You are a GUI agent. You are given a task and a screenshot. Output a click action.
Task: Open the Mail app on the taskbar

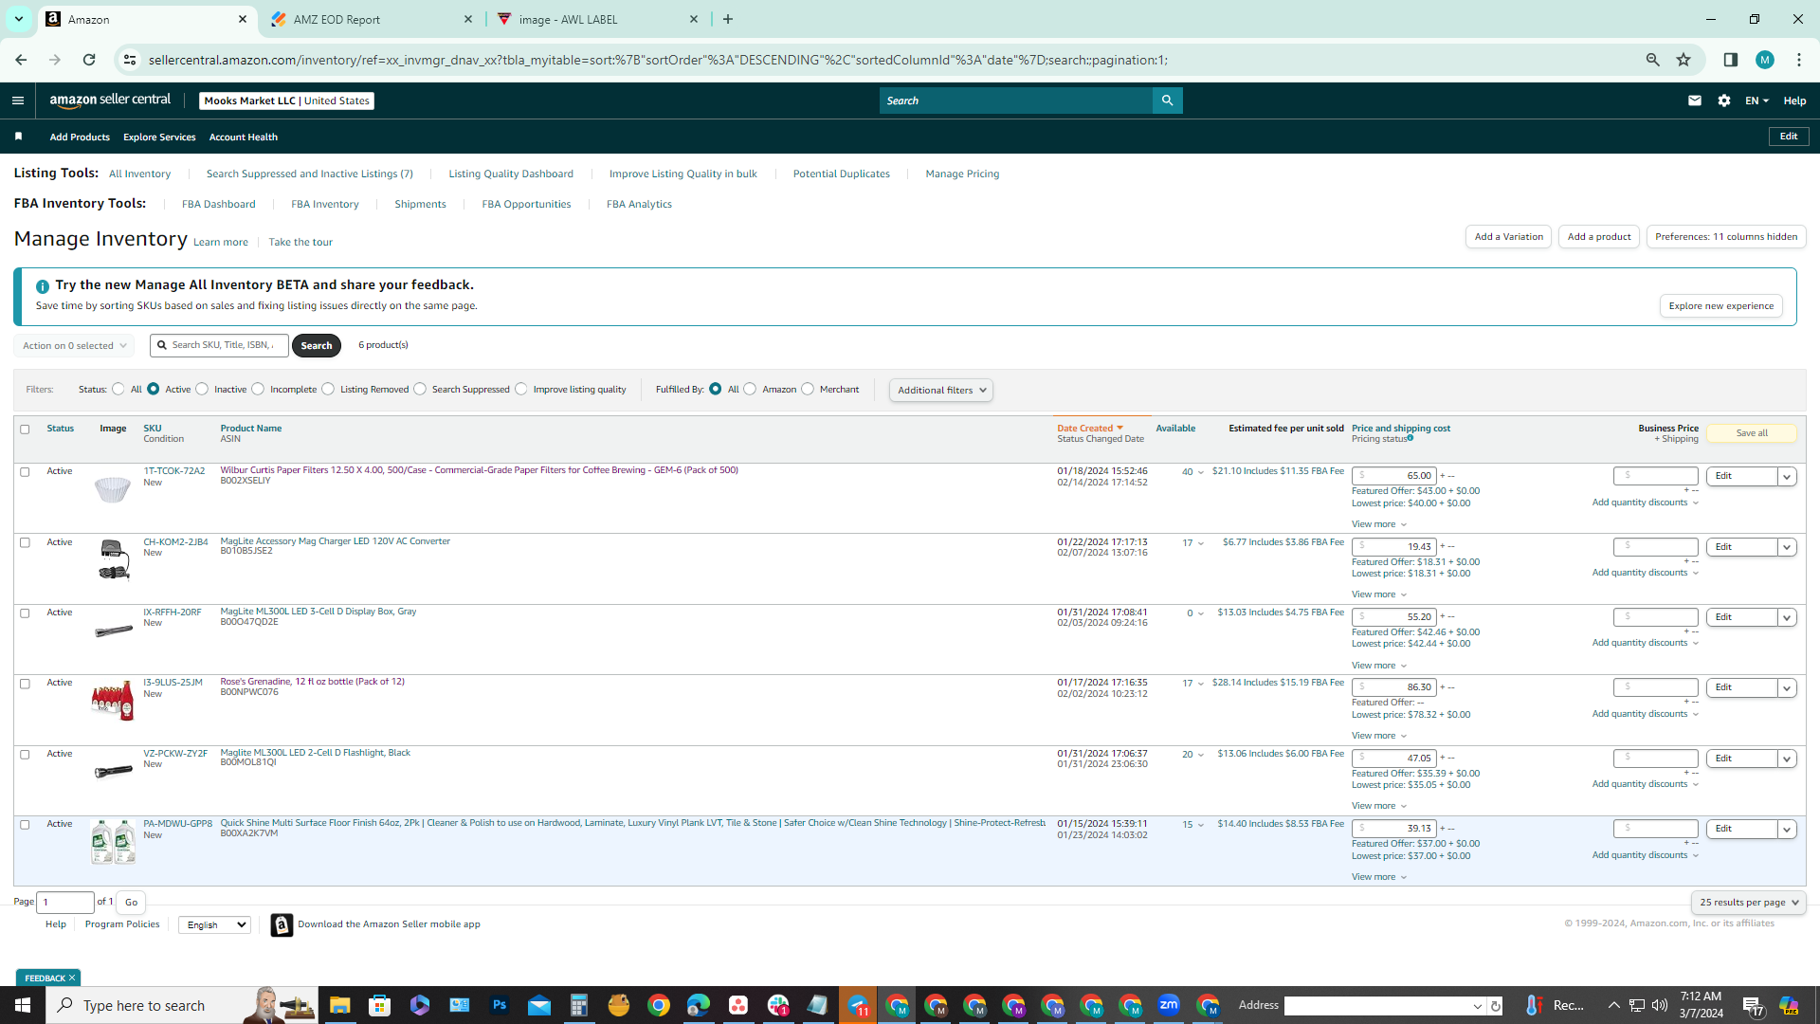point(539,1005)
